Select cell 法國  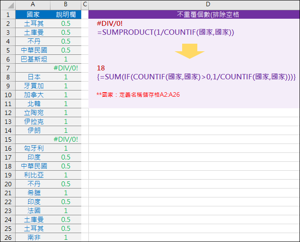33,211
